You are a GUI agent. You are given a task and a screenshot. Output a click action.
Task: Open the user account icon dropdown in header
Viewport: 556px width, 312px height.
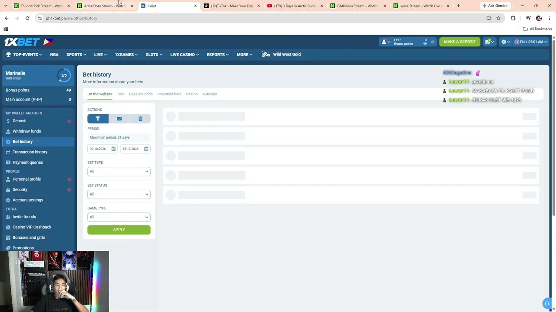(x=385, y=42)
